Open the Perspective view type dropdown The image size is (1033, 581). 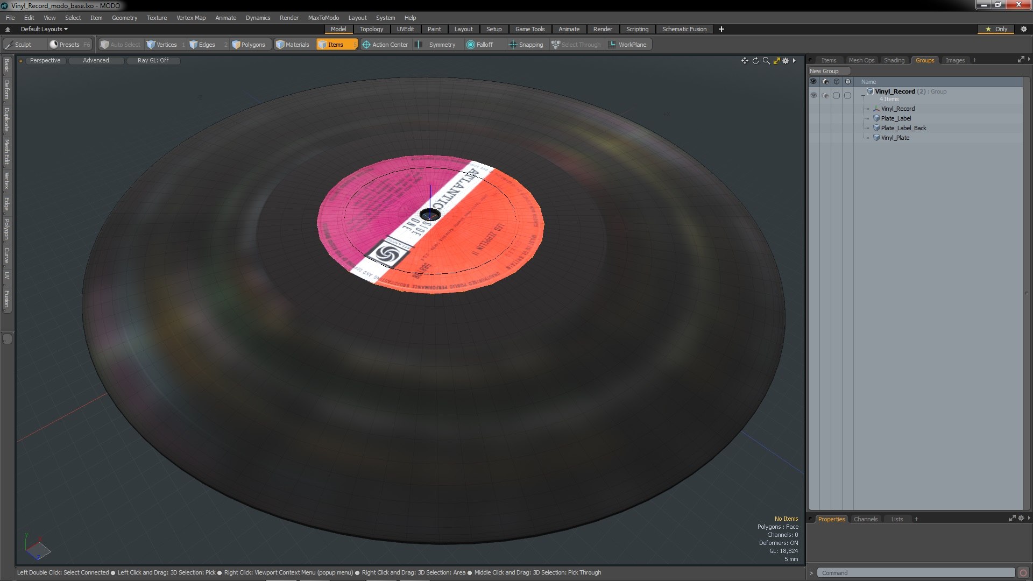pyautogui.click(x=45, y=60)
